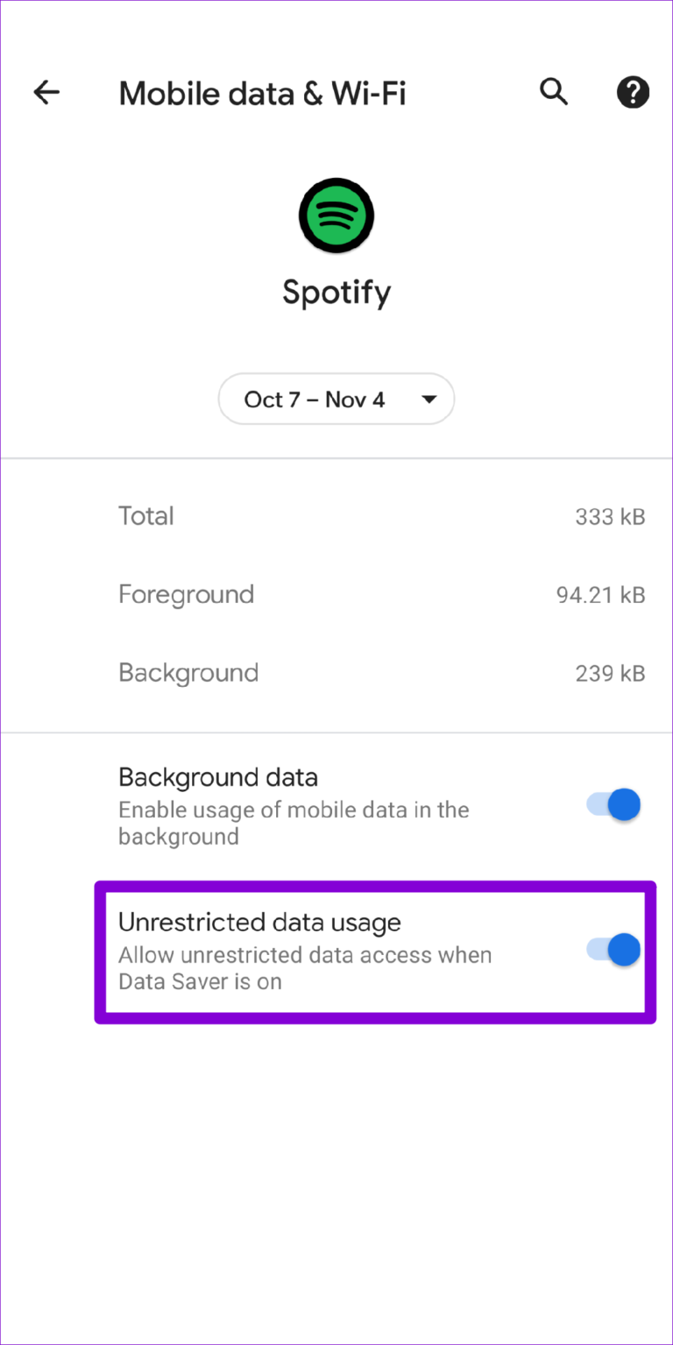Select the Background data setting text
This screenshot has height=1345, width=673.
click(x=218, y=777)
